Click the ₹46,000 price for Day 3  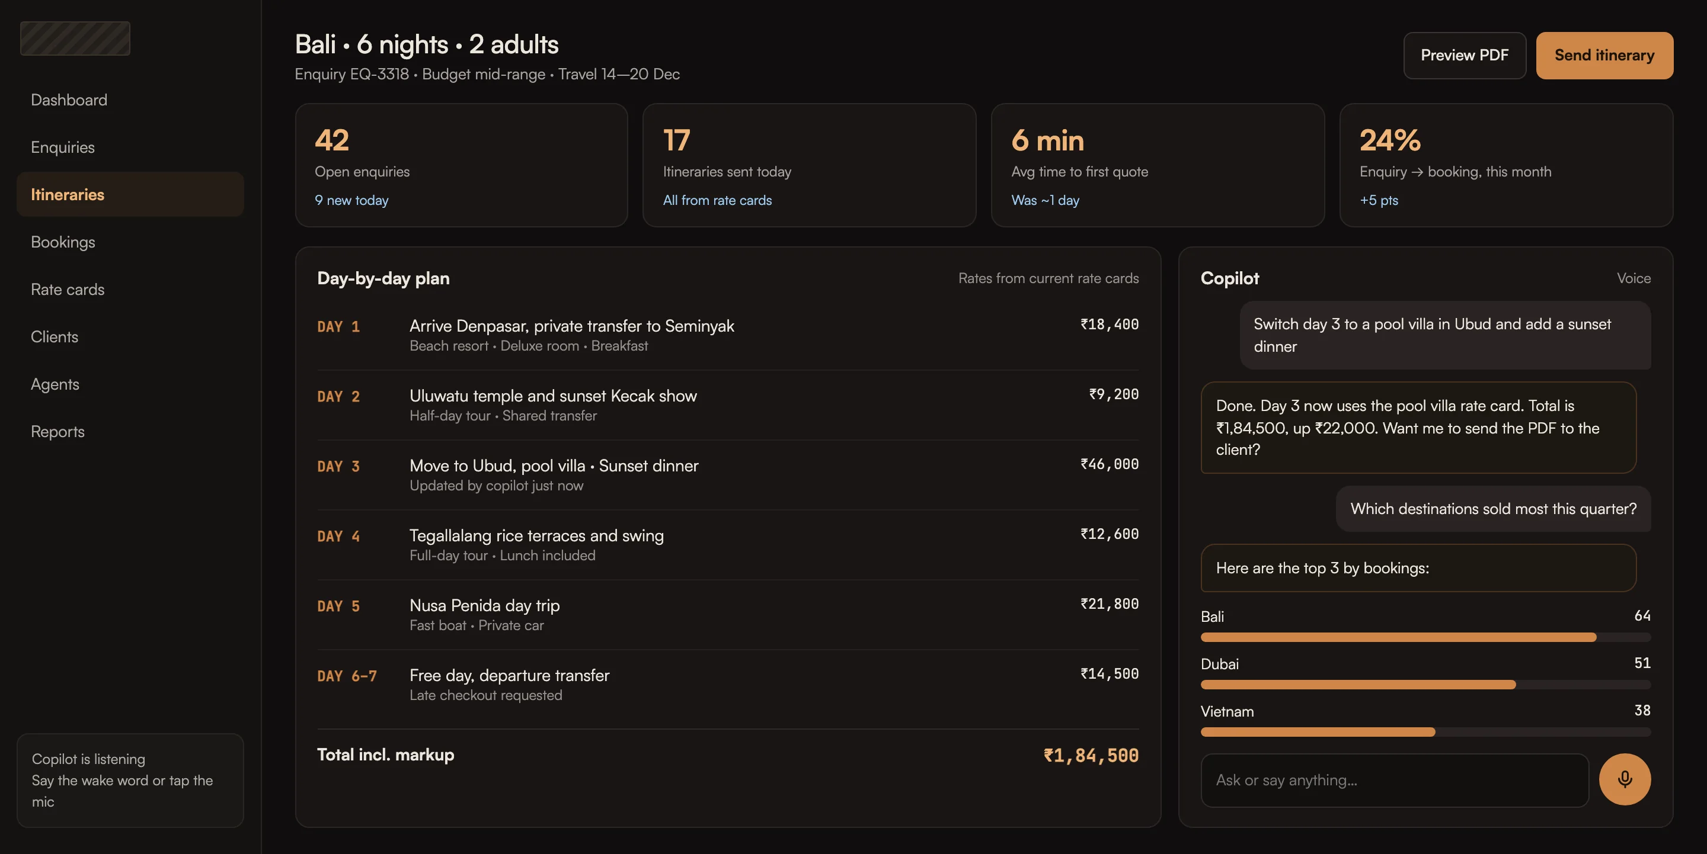[1110, 464]
